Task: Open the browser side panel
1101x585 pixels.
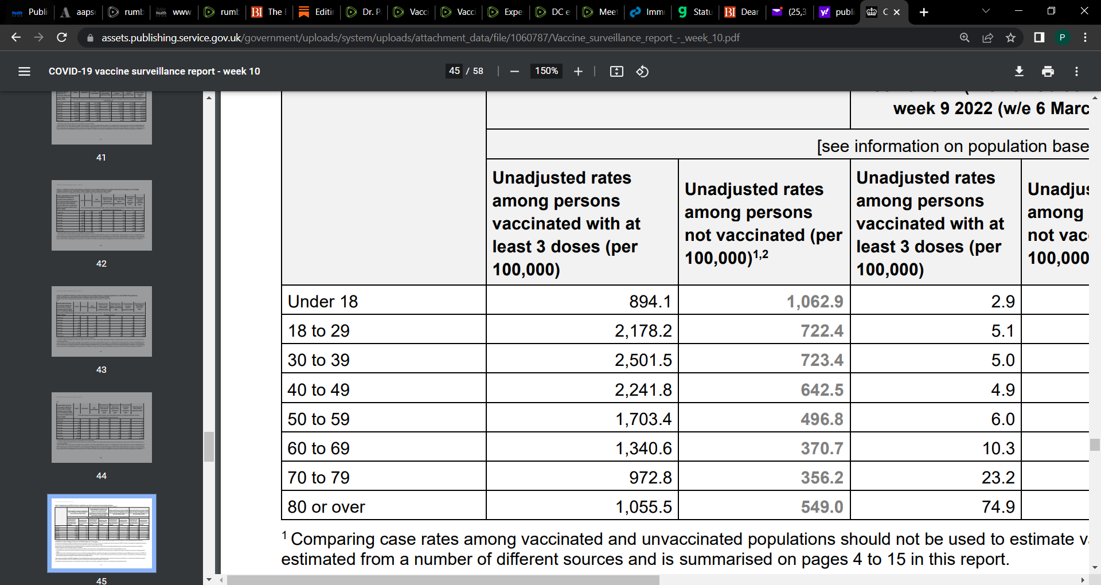Action: coord(1039,37)
